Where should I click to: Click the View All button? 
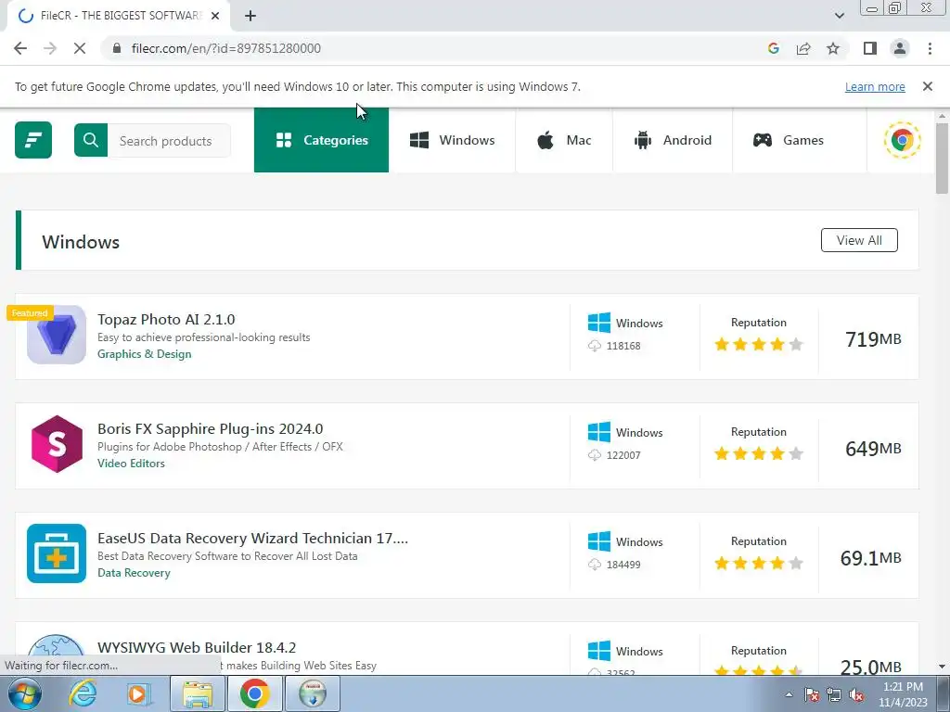[x=859, y=240]
